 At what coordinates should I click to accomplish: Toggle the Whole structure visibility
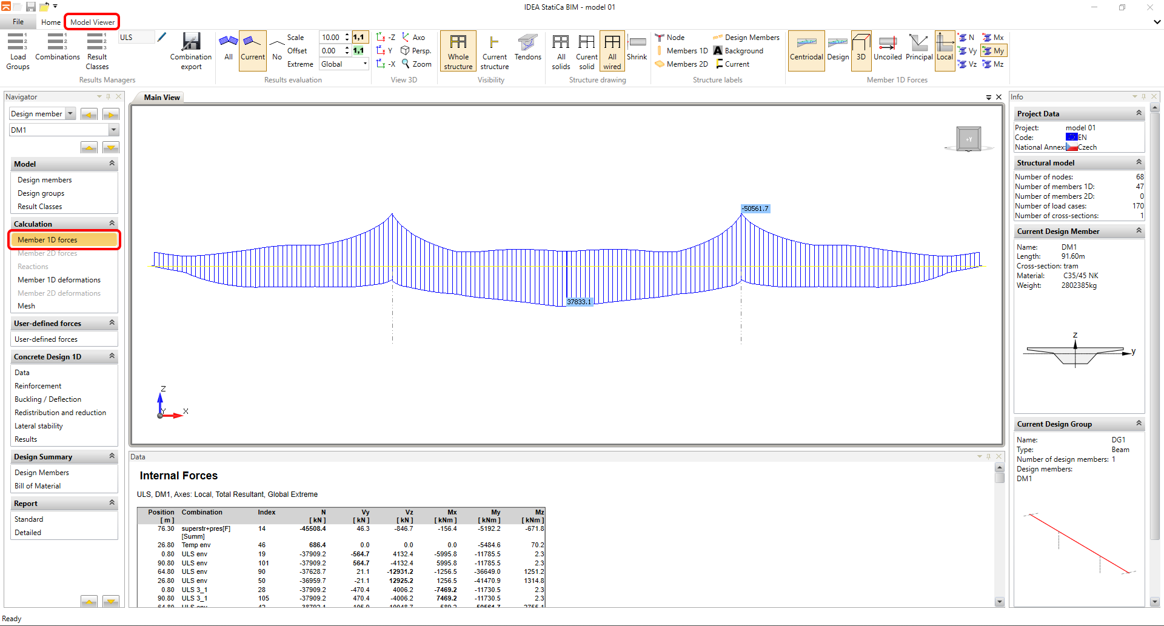click(458, 51)
